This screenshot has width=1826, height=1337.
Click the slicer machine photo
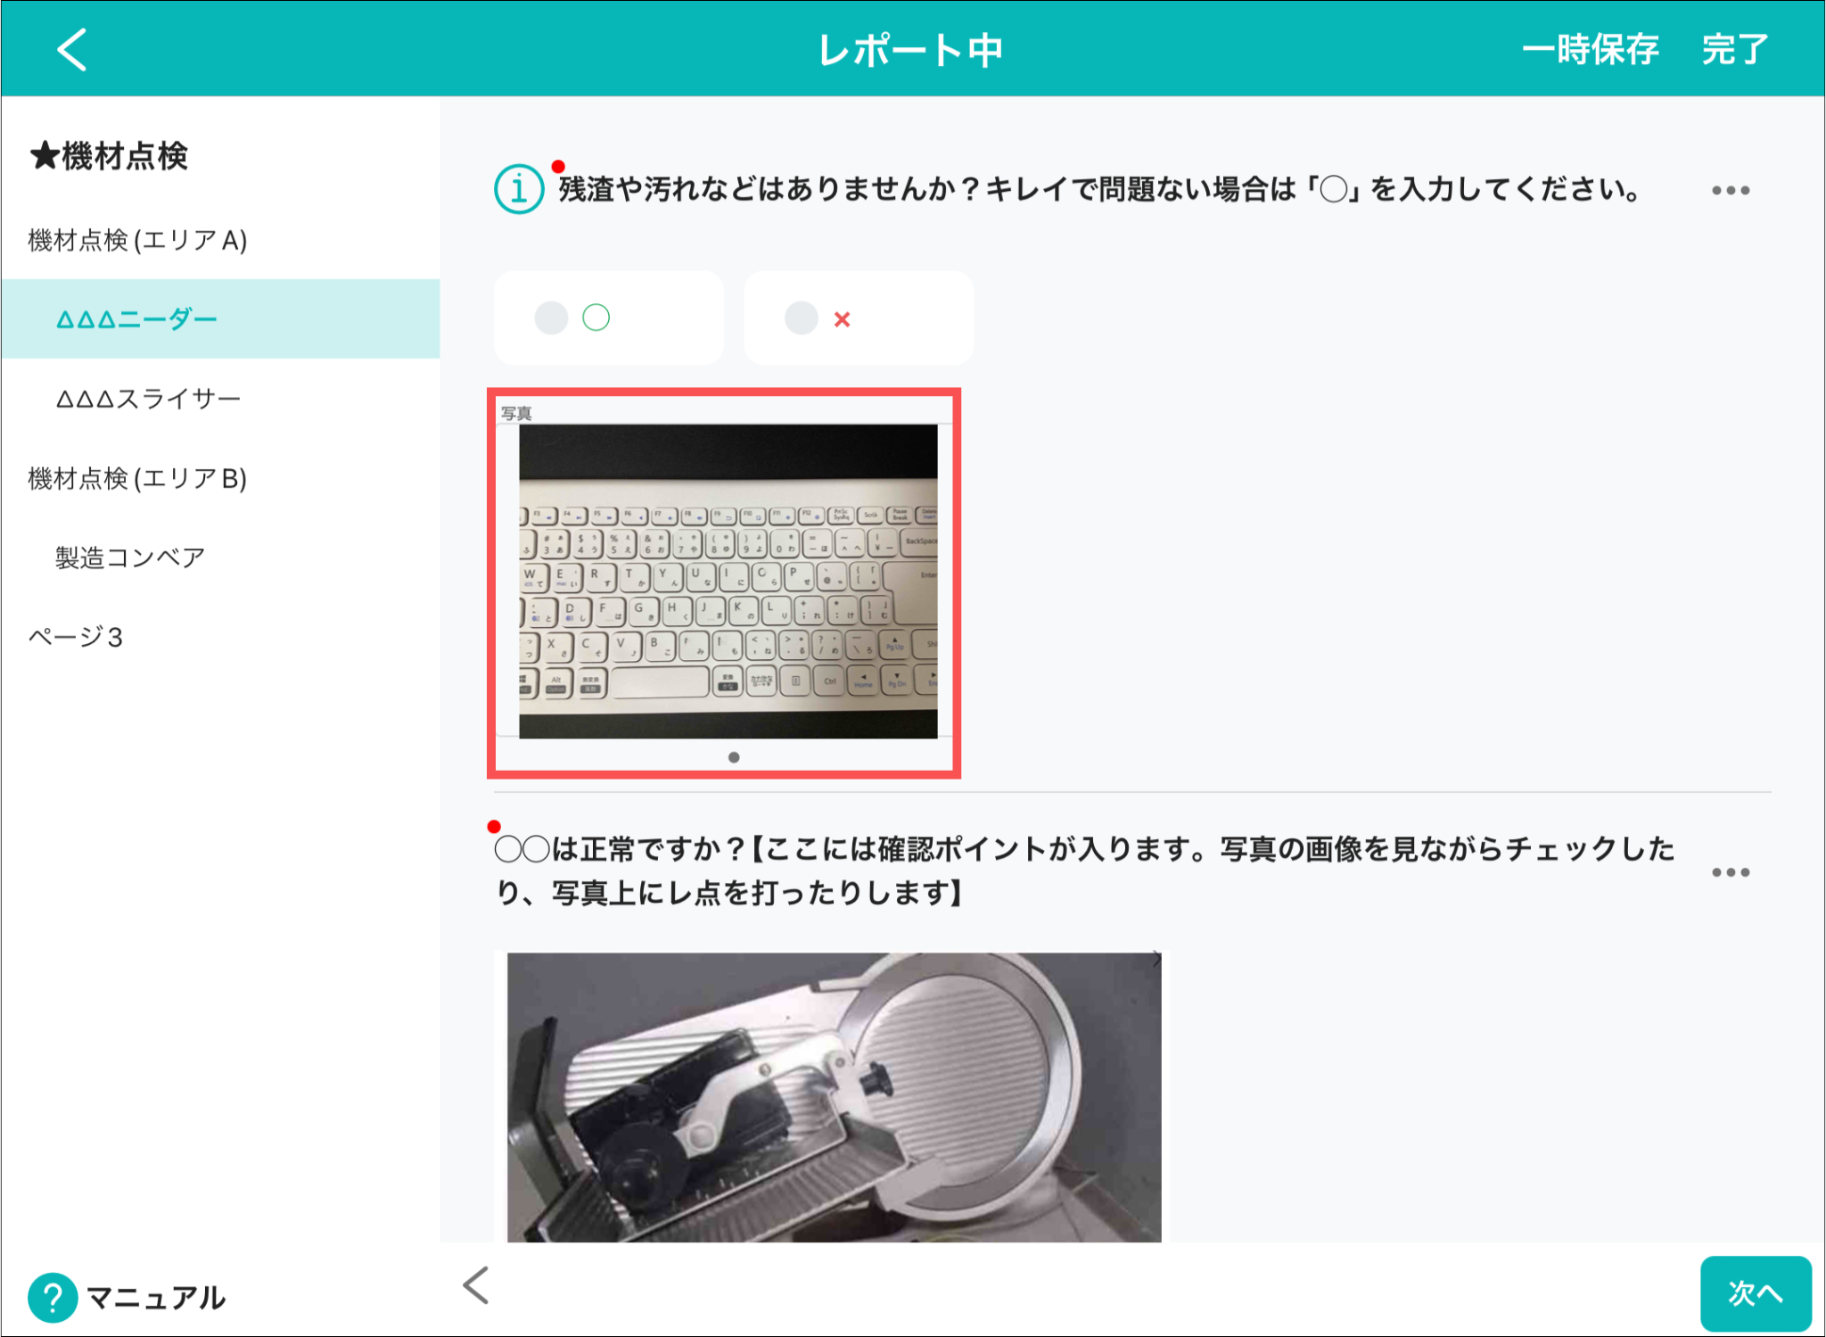834,1097
